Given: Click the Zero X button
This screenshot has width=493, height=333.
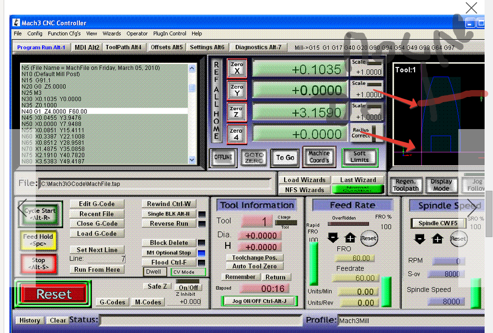Looking at the screenshot, I should click(237, 68).
